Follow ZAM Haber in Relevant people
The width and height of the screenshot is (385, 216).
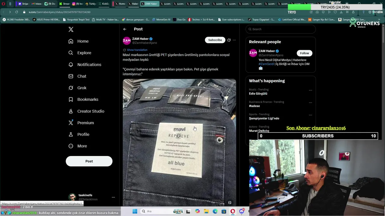pyautogui.click(x=304, y=53)
